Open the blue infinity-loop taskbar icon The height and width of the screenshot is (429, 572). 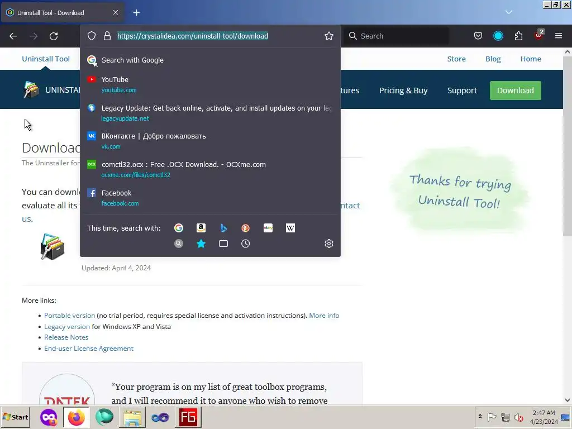coord(160,417)
